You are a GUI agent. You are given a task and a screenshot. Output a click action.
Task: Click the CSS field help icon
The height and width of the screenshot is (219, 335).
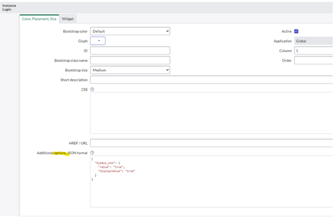92,90
